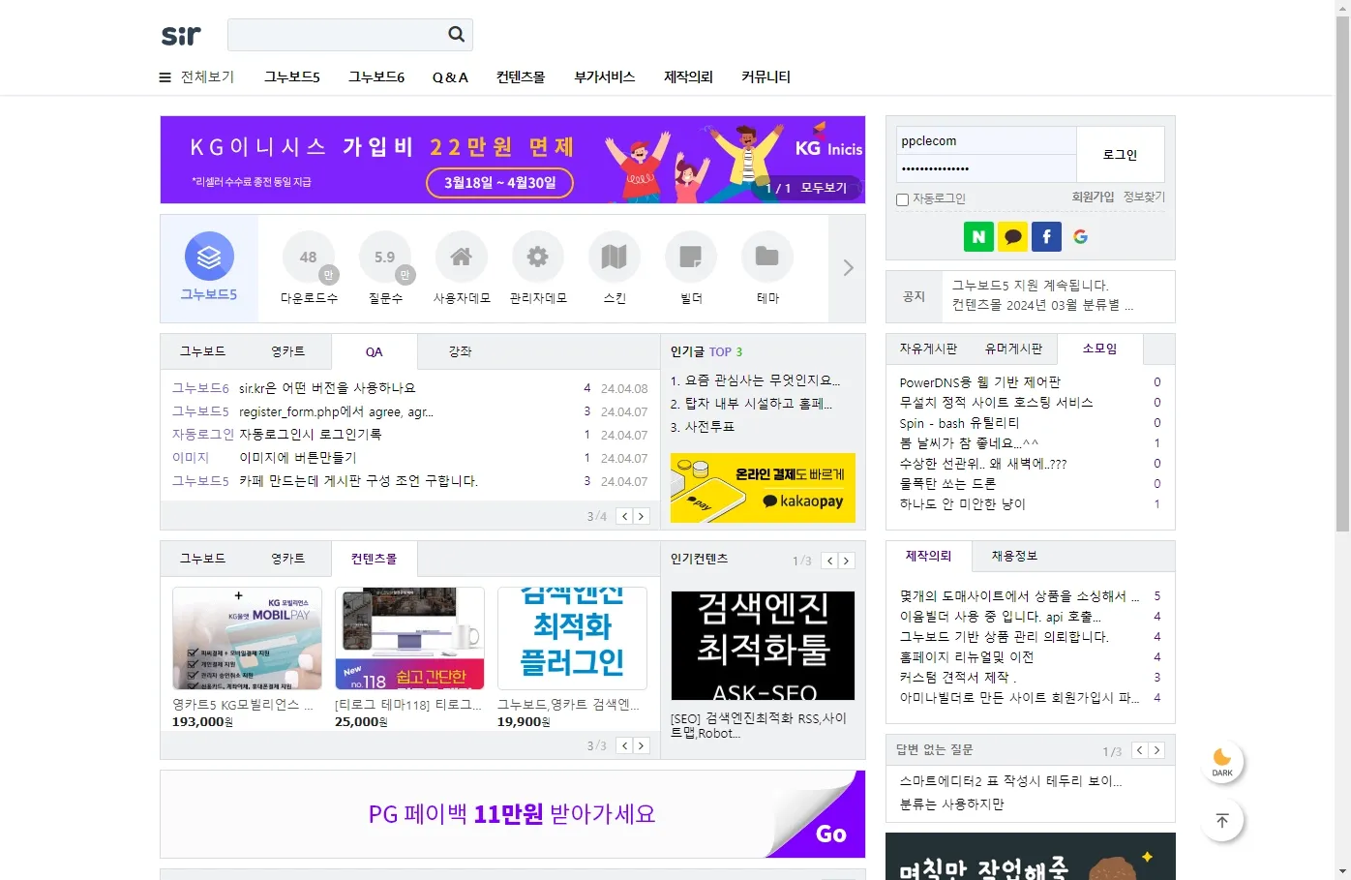Go to the previous QA list page
The image size is (1351, 880).
tap(624, 516)
